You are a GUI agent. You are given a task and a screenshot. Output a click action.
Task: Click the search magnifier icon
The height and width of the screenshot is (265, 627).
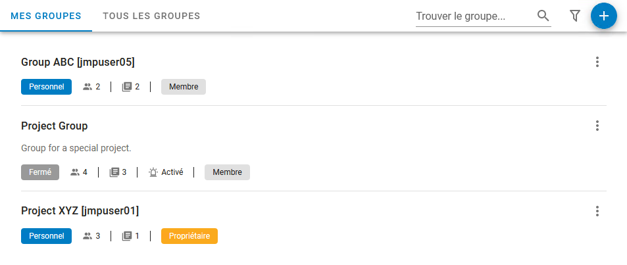[x=543, y=16]
